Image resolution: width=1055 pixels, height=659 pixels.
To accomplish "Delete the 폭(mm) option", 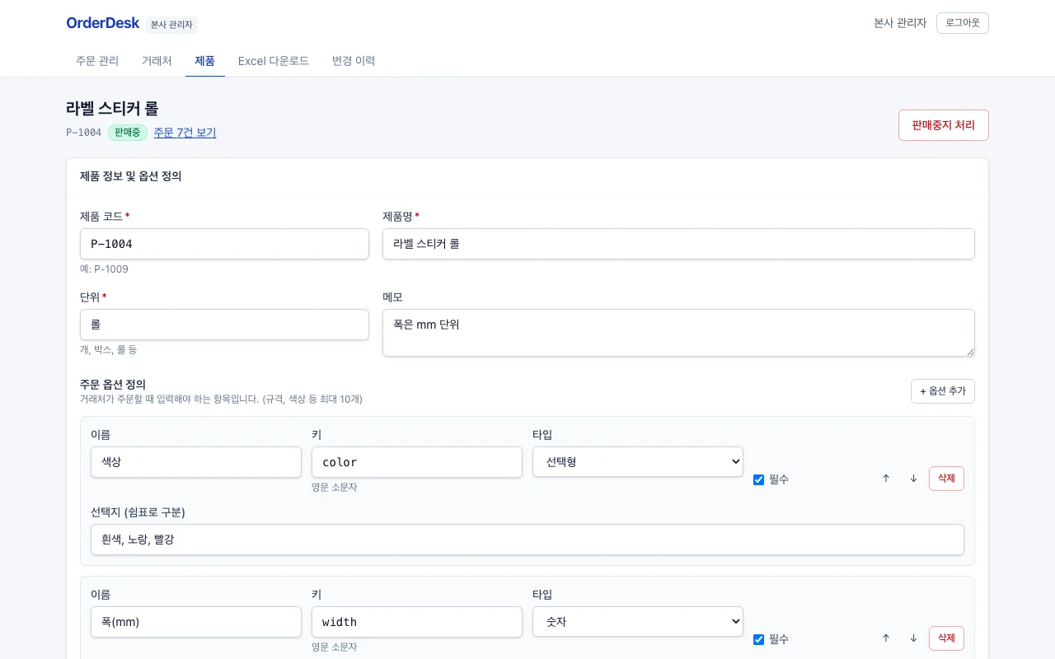I will pyautogui.click(x=946, y=638).
